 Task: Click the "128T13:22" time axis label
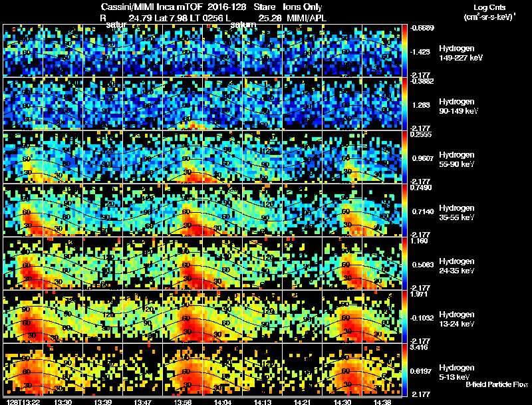point(23,402)
